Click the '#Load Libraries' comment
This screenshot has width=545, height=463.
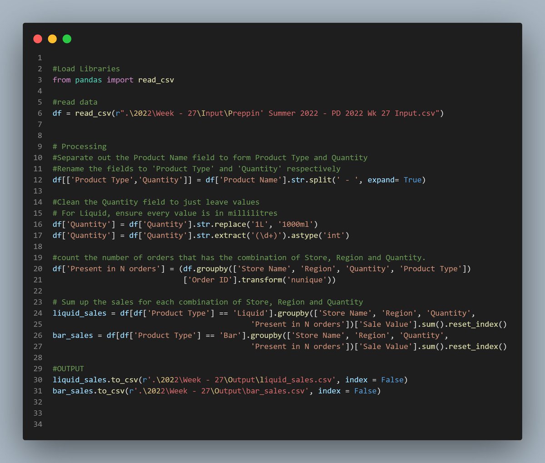coord(86,69)
